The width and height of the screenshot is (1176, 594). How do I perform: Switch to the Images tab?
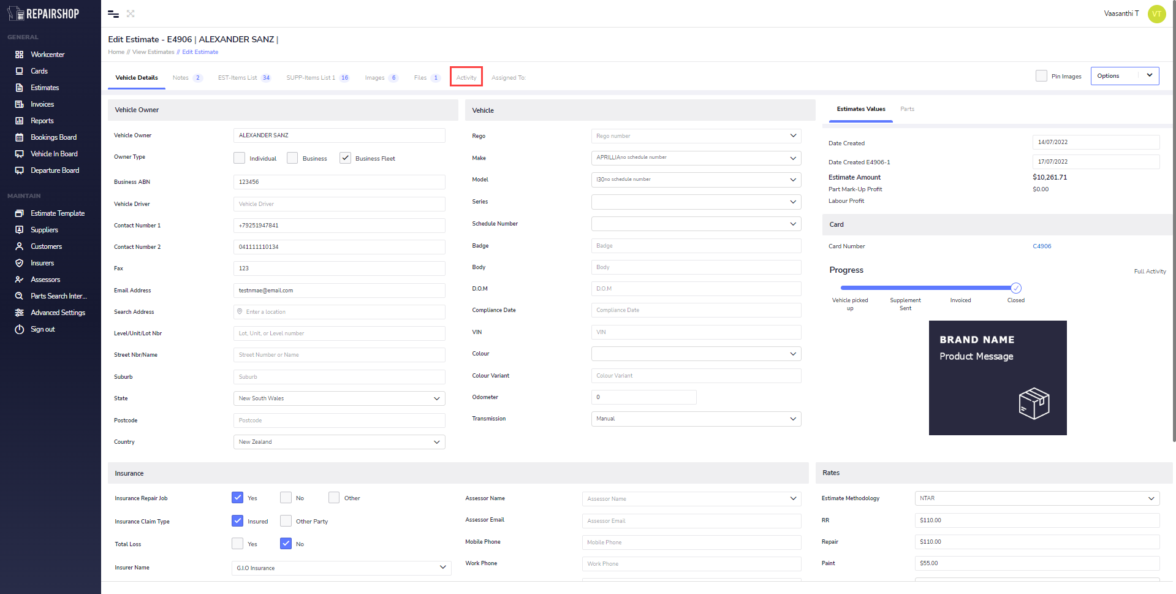381,78
